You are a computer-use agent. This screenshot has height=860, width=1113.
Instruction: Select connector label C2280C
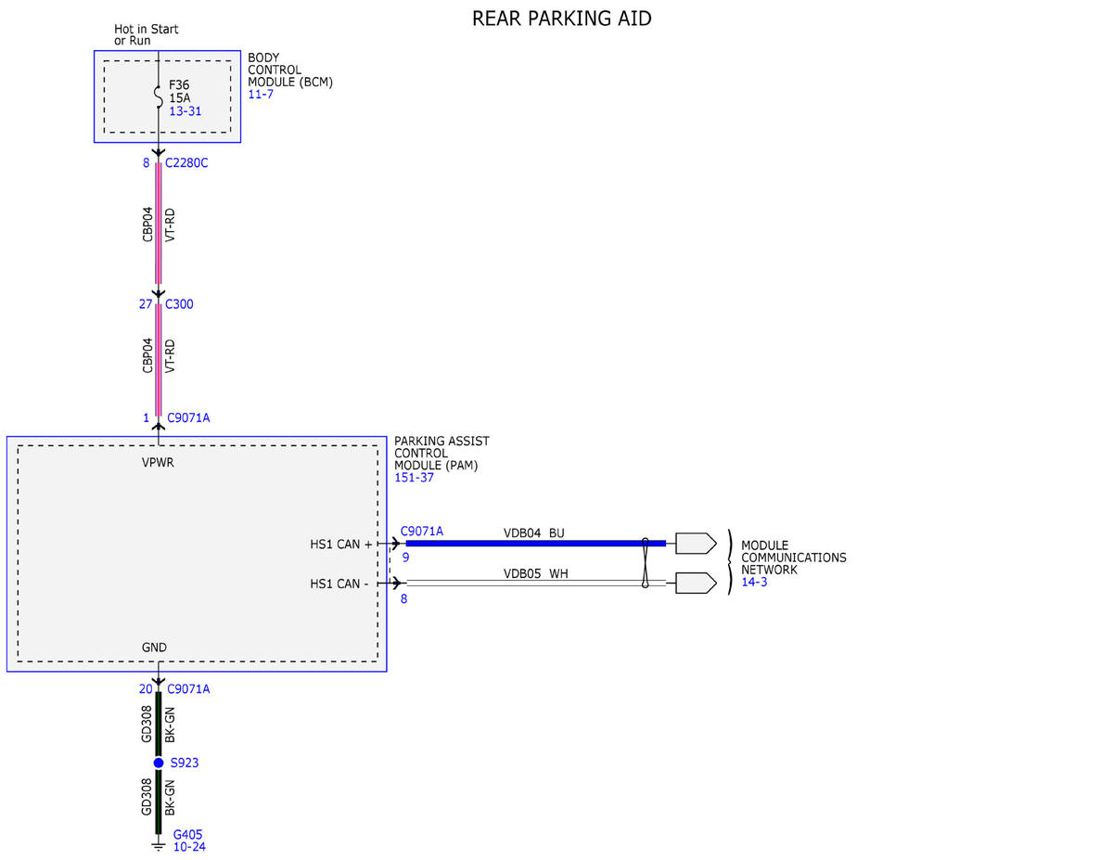pyautogui.click(x=186, y=163)
